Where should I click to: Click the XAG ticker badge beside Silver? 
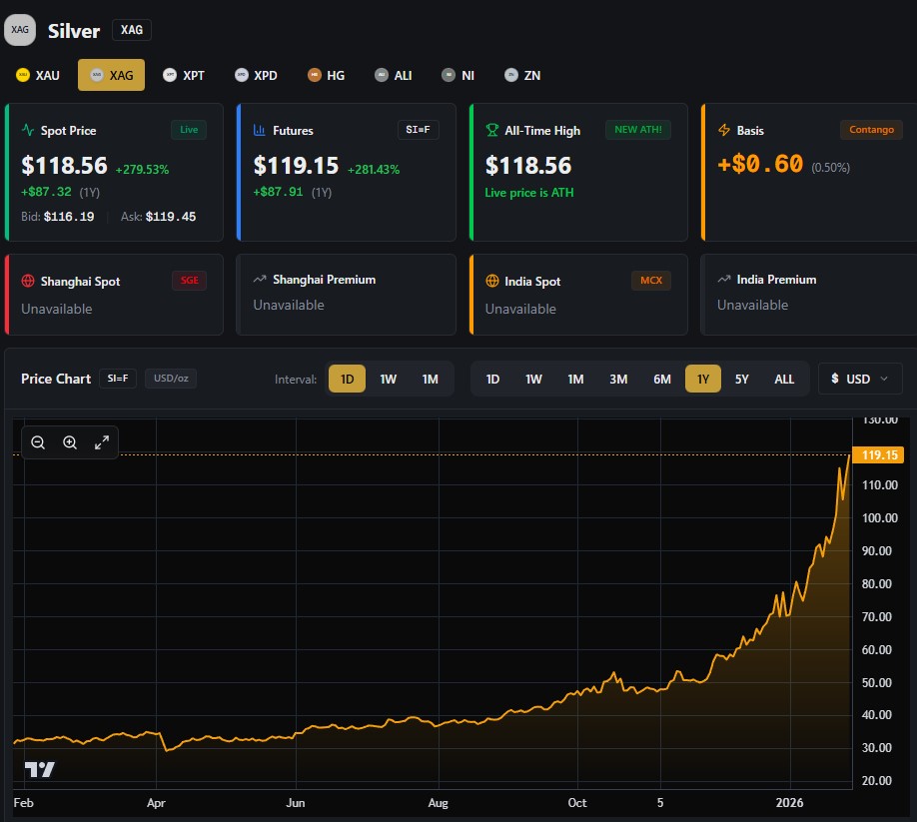(x=132, y=30)
